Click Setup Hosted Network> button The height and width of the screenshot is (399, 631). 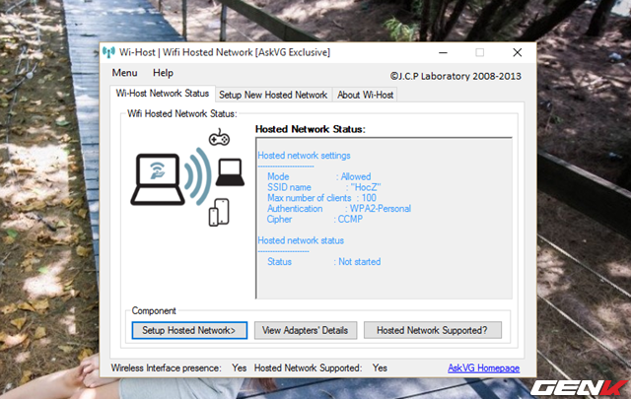click(x=189, y=330)
